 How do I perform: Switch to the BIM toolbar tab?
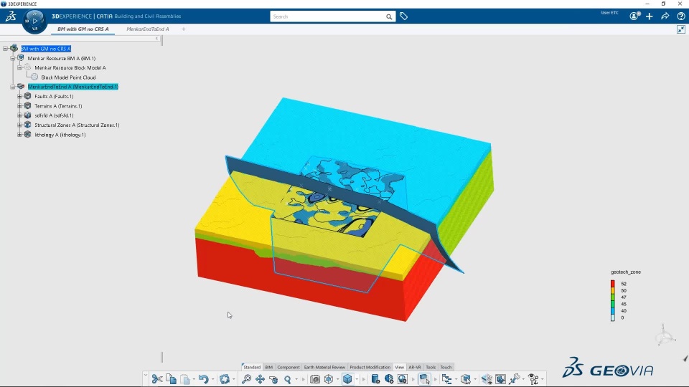point(269,367)
